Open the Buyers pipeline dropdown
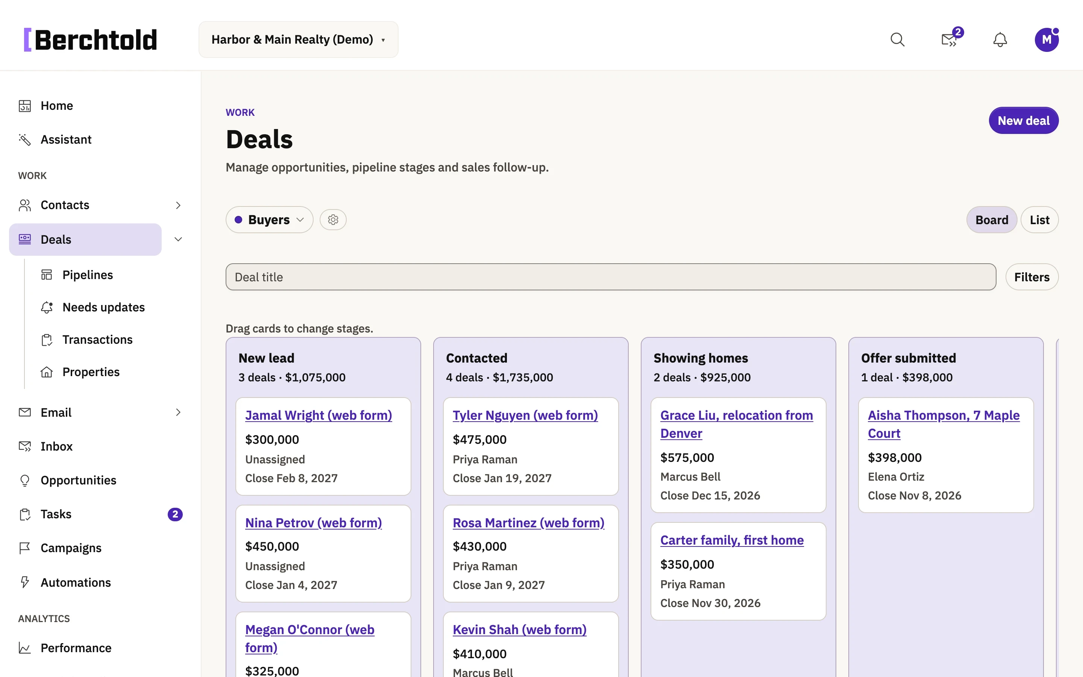This screenshot has width=1083, height=677. coord(269,220)
